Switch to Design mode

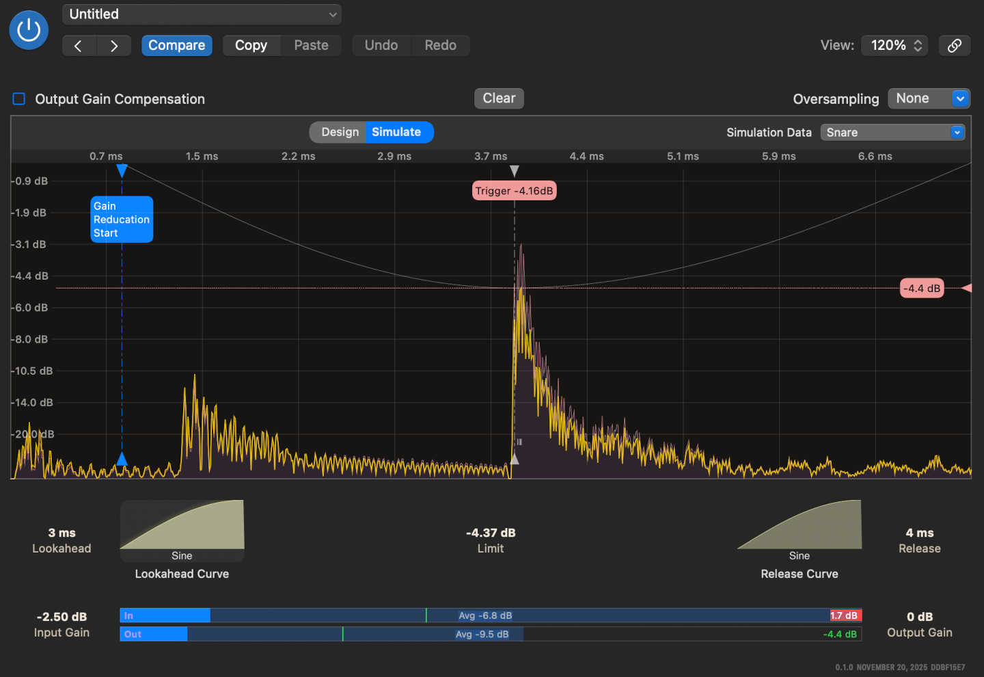(340, 132)
